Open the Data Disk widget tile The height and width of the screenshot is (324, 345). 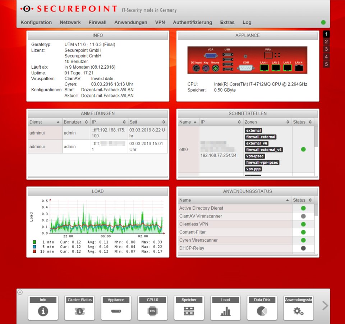point(262,308)
